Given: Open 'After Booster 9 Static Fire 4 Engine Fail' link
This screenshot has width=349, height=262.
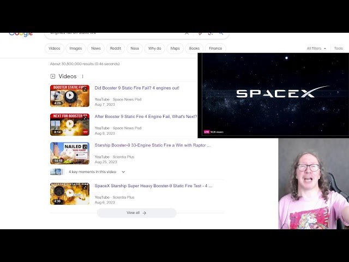Looking at the screenshot, I should [146, 116].
